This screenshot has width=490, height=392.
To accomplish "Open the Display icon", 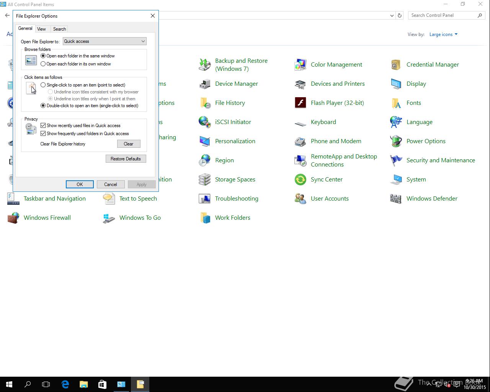I will click(396, 84).
